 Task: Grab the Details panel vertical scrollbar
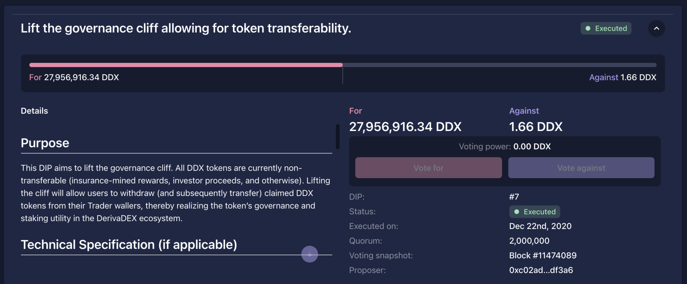point(337,137)
